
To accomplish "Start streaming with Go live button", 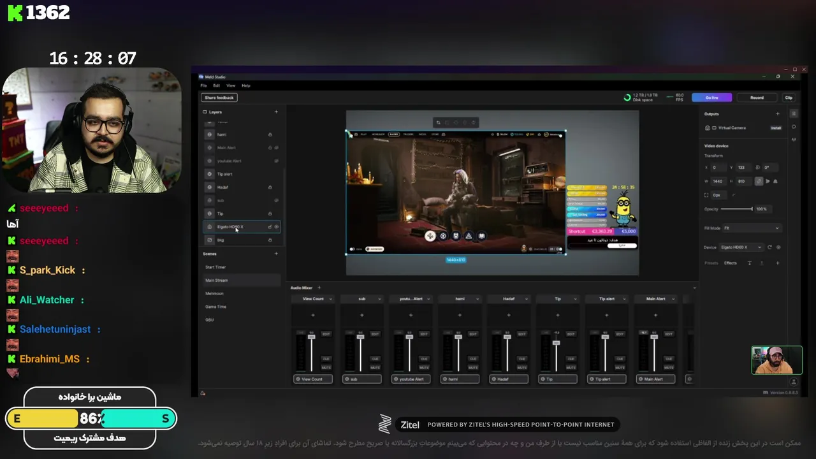I will tap(712, 98).
